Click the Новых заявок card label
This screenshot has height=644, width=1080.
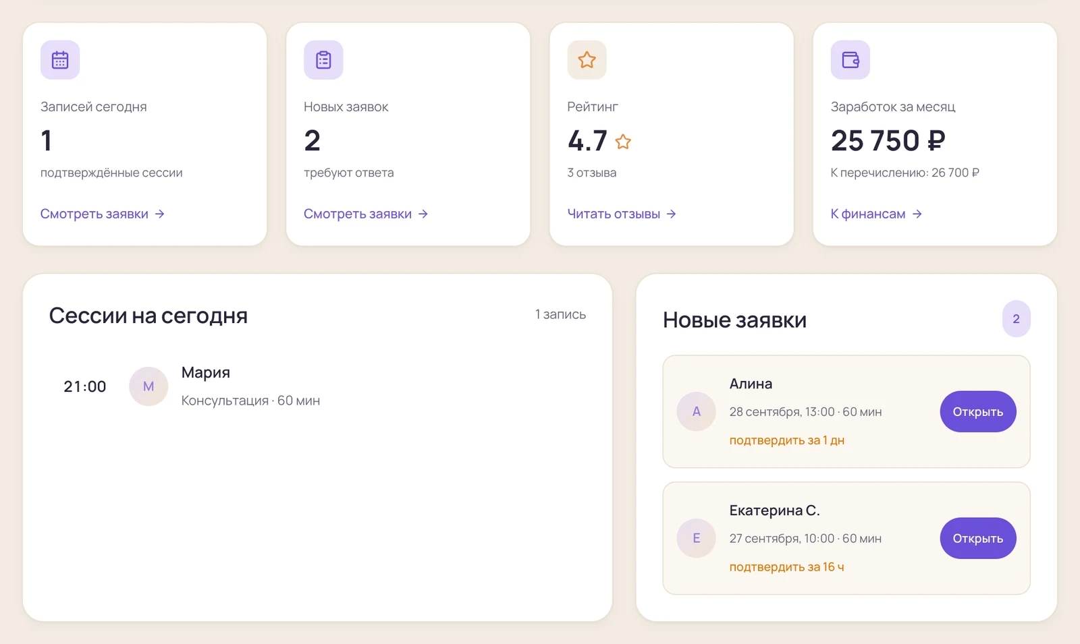(x=346, y=107)
